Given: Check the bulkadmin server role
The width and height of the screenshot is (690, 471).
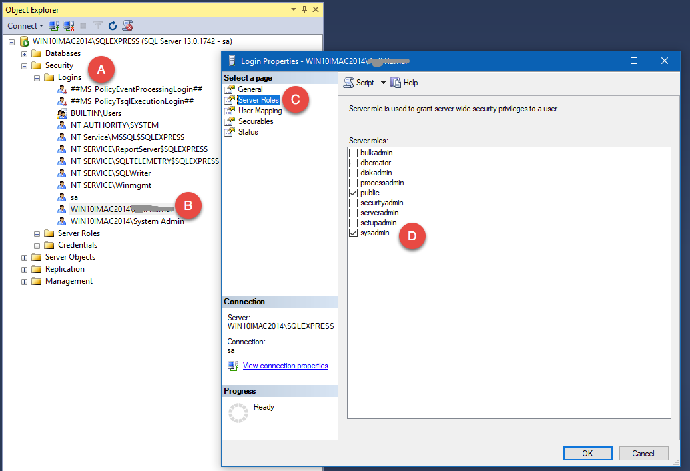Looking at the screenshot, I should 354,153.
